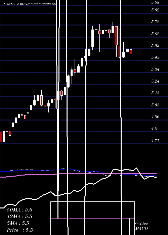Image resolution: width=168 pixels, height=235 pixels.
Task: Click the 4.8 price axis label
Action: [154, 129]
